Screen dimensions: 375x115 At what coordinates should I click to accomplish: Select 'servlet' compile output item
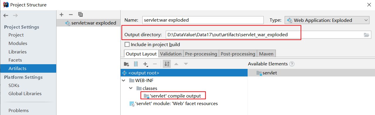click(176, 96)
